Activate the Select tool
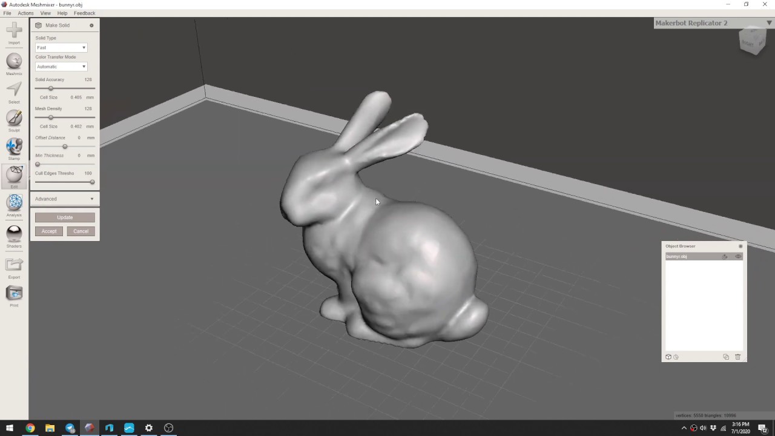Viewport: 775px width, 436px height. point(14,92)
